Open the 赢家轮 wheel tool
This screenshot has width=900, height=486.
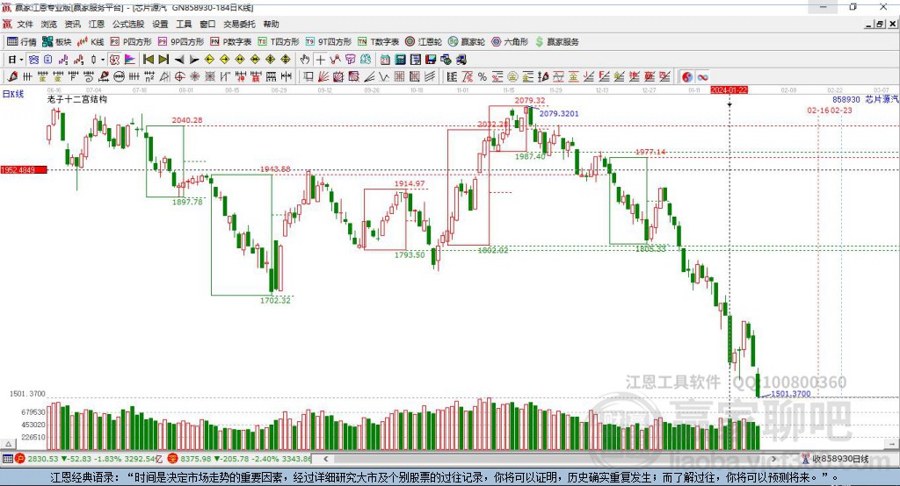coord(466,42)
